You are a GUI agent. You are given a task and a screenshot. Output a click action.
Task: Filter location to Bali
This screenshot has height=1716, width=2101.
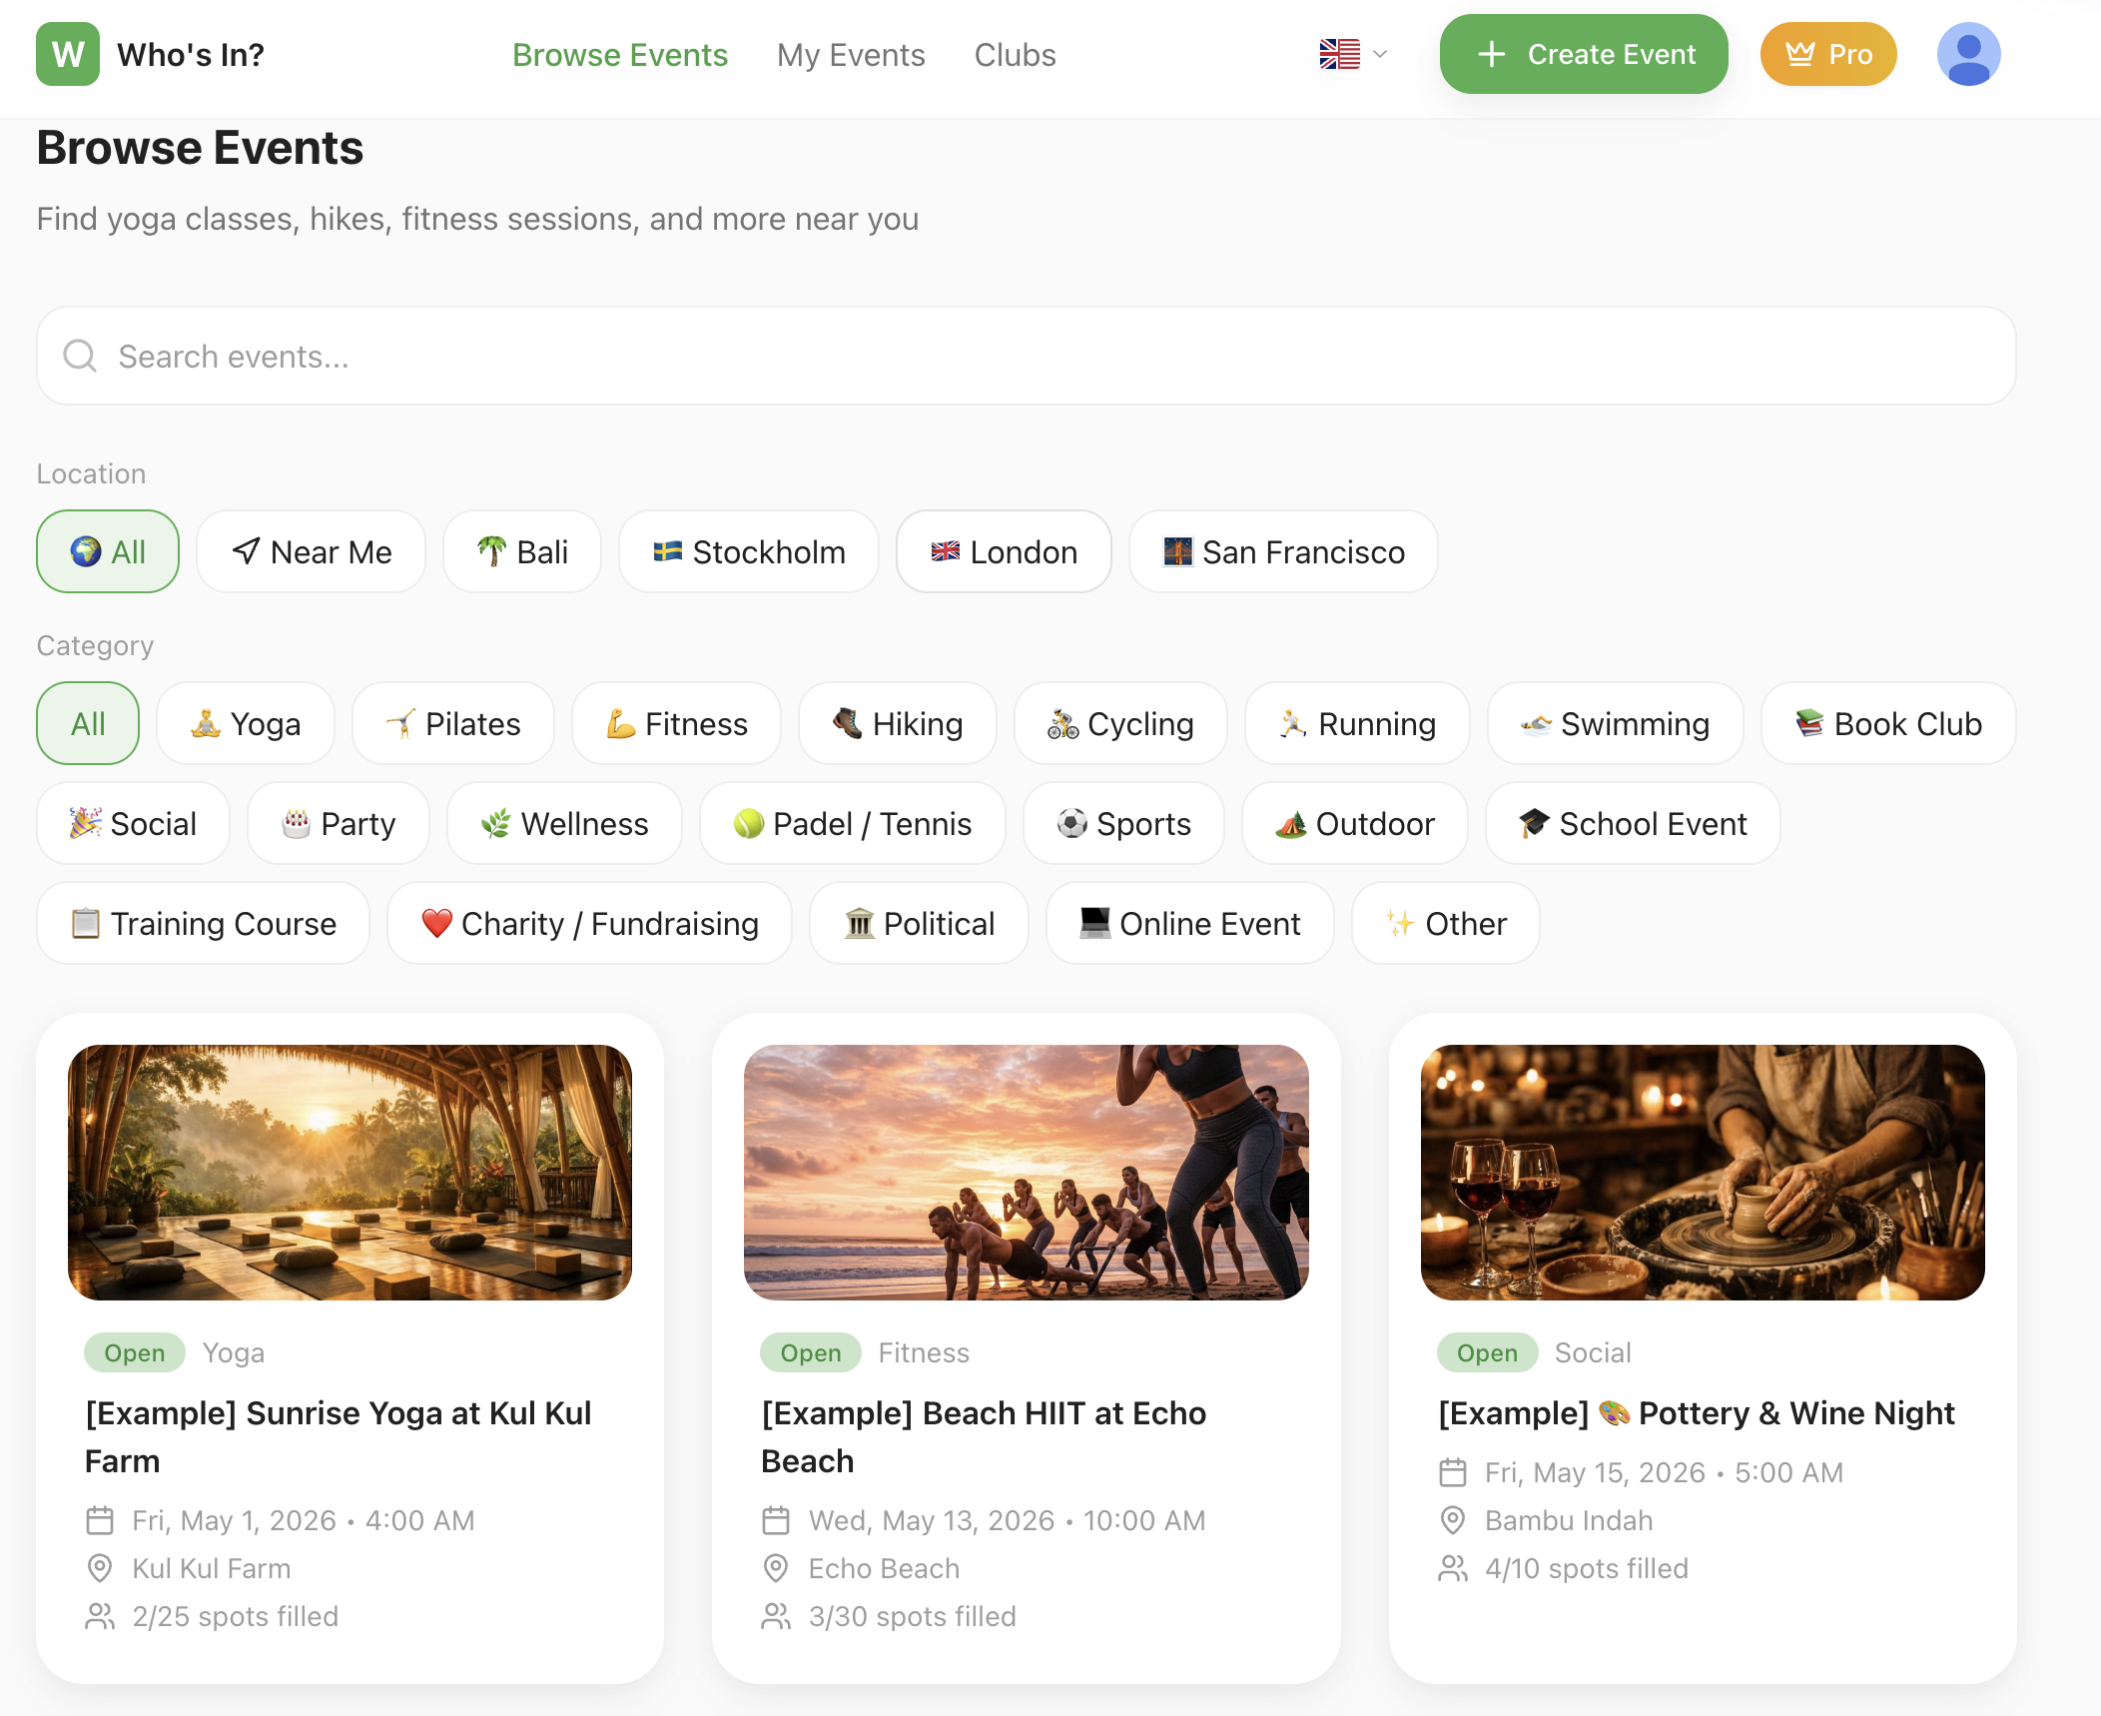[522, 551]
